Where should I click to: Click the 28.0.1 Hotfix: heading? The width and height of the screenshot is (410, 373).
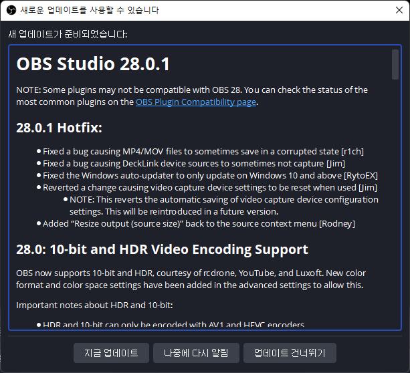click(59, 128)
